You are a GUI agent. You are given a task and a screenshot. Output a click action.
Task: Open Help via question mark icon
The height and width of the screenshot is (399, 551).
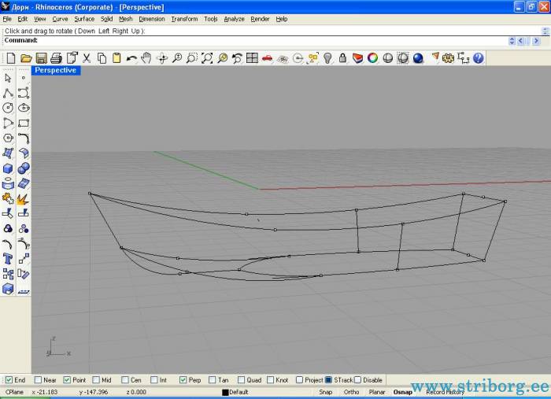(478, 58)
